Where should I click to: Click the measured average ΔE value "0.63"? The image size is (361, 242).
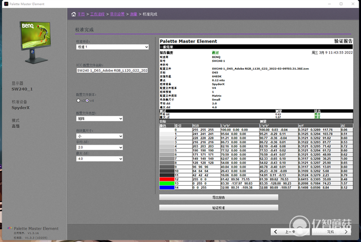tap(278, 114)
